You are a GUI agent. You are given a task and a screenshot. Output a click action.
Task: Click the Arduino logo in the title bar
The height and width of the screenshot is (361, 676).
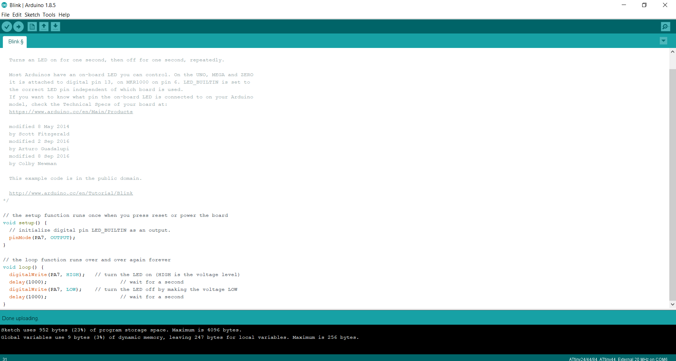point(4,5)
